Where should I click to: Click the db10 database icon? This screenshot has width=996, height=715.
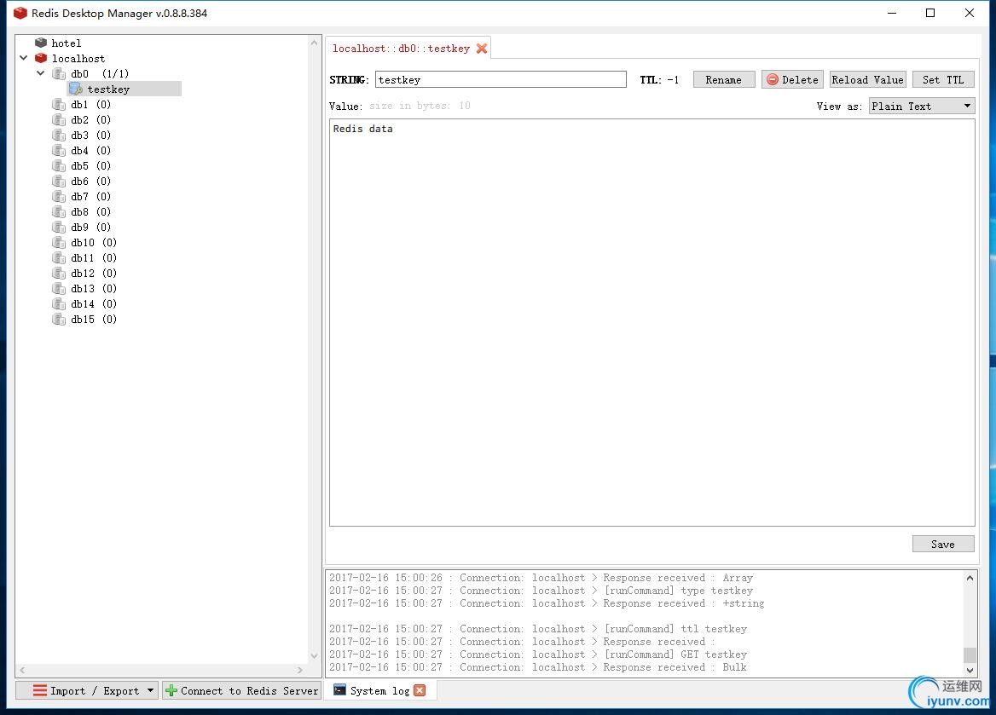pyautogui.click(x=59, y=243)
